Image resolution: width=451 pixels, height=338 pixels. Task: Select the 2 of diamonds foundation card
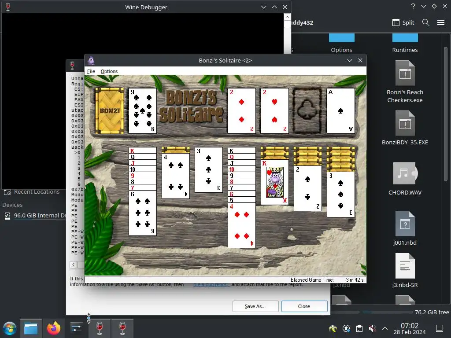(242, 110)
